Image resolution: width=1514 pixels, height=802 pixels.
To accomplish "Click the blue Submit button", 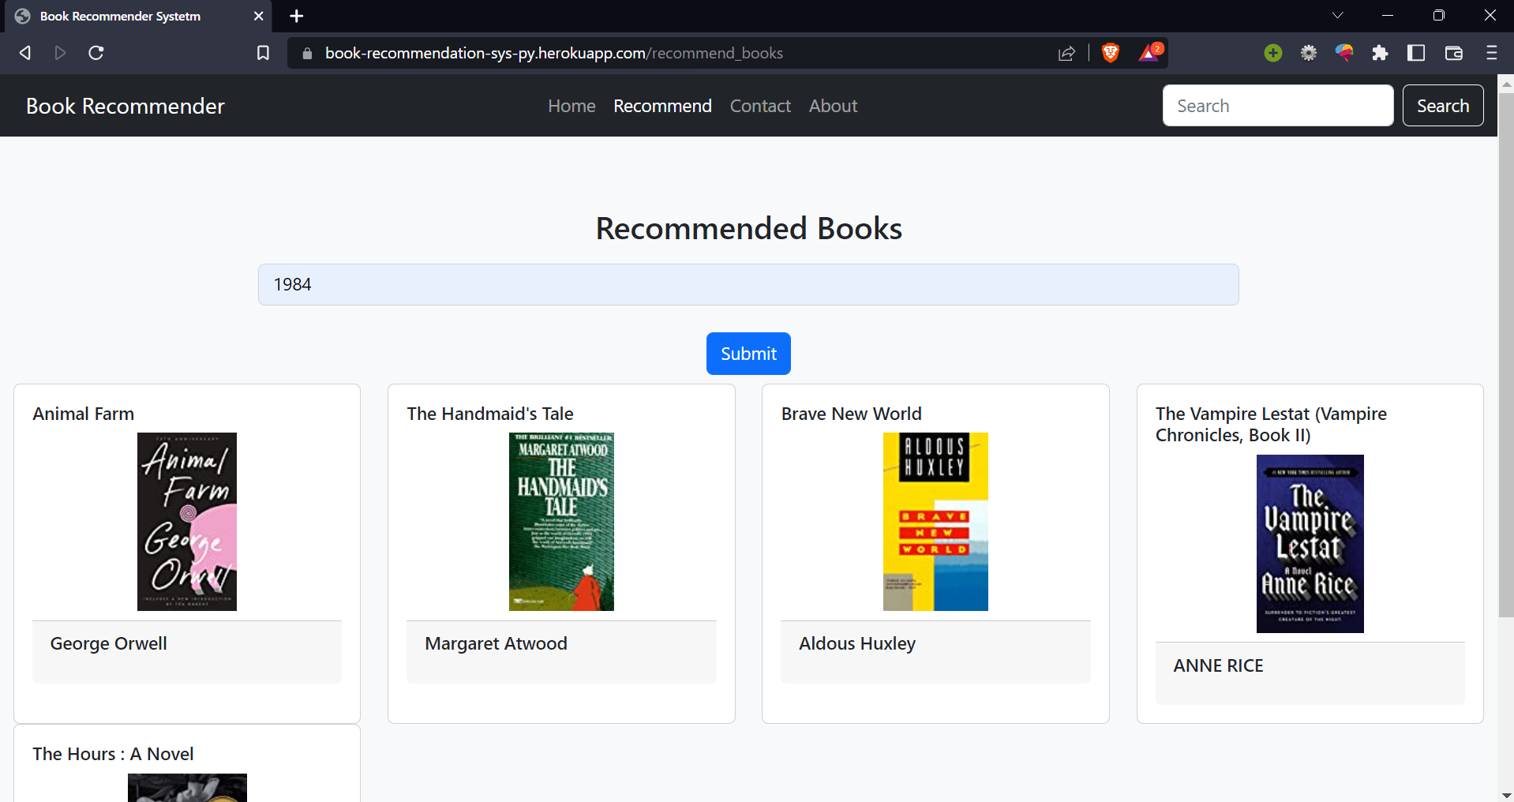I will tap(748, 354).
